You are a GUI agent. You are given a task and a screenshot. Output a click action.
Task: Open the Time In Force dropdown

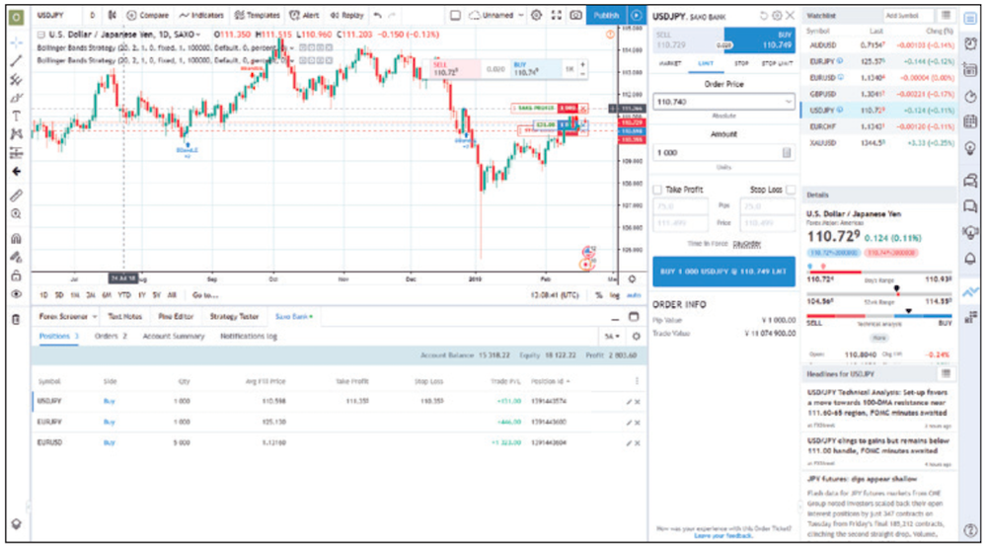point(746,244)
